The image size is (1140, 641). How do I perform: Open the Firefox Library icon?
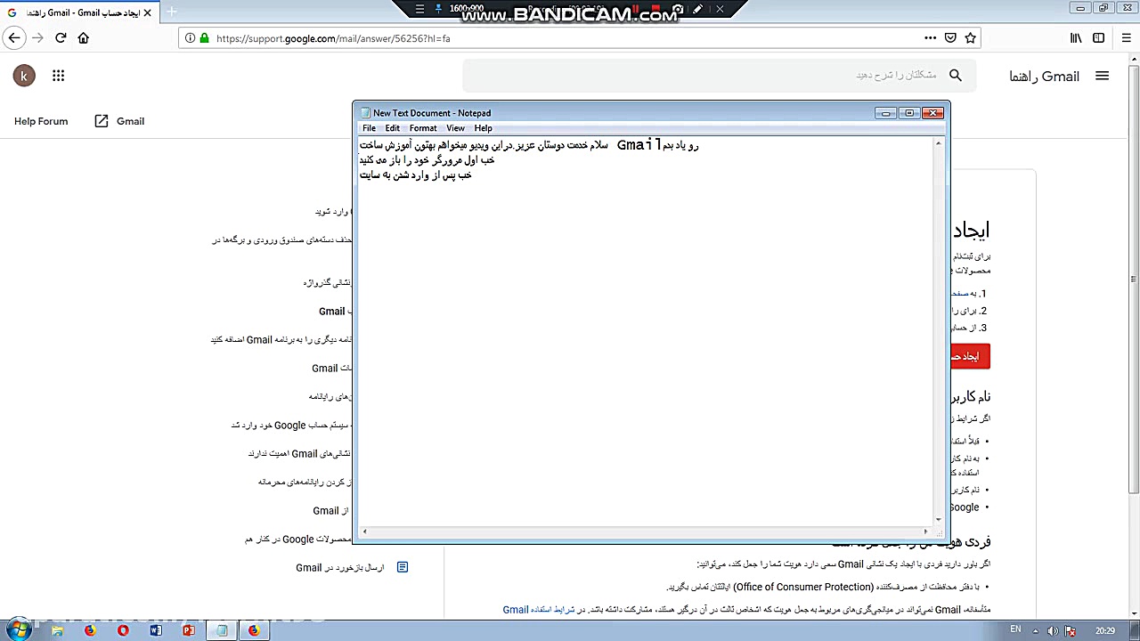[x=1075, y=38]
